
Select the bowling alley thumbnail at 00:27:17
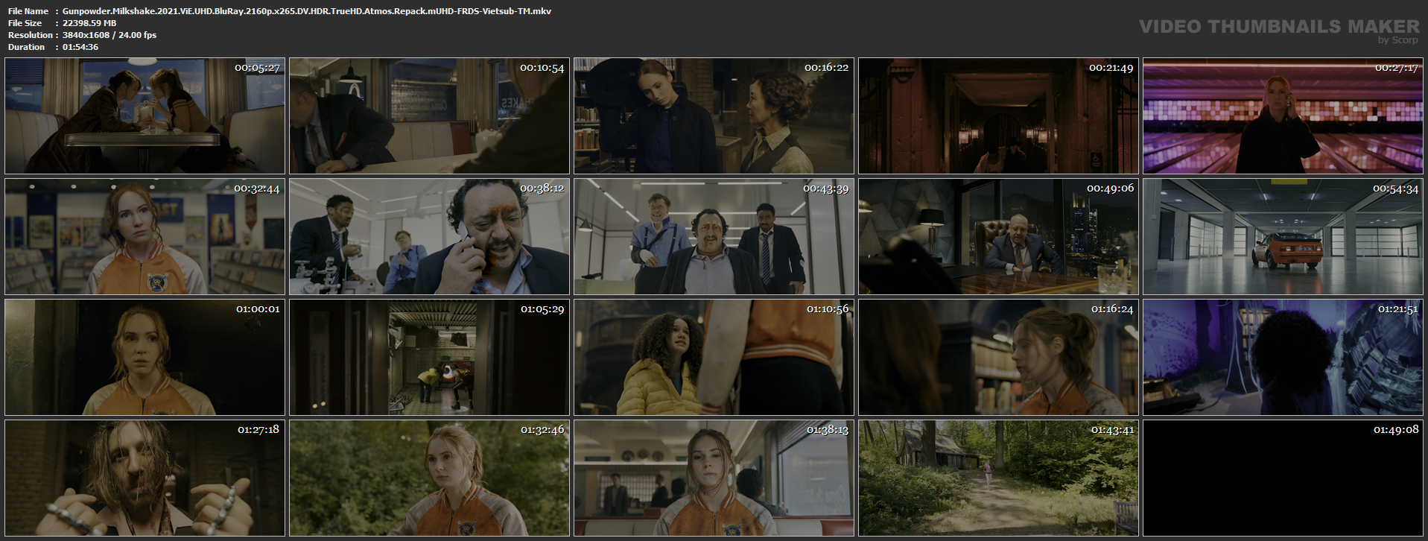point(1283,116)
